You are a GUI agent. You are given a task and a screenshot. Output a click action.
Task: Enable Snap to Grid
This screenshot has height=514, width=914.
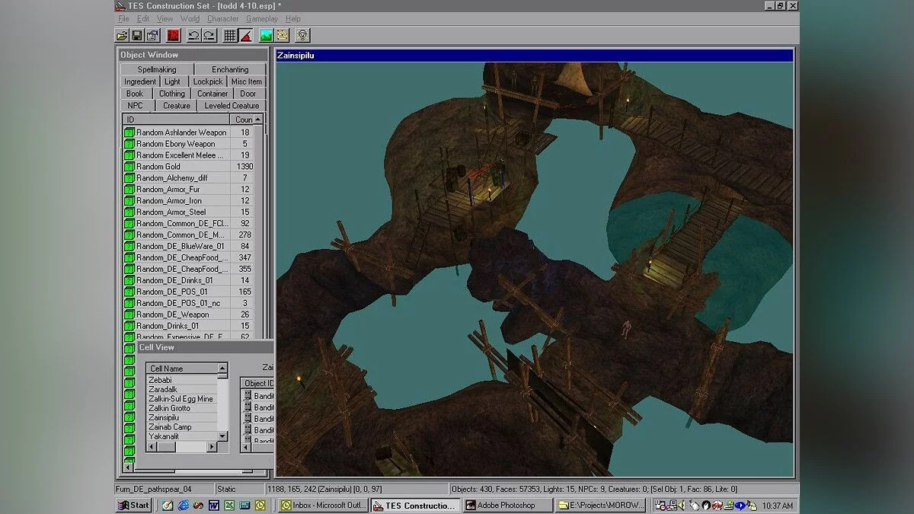click(230, 34)
